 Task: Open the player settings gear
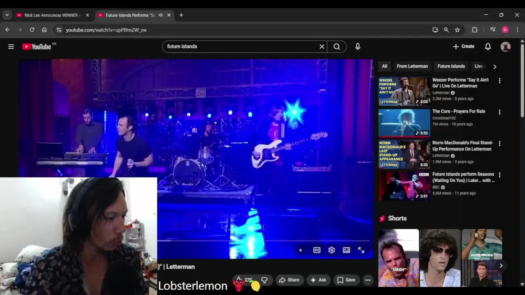pyautogui.click(x=331, y=250)
